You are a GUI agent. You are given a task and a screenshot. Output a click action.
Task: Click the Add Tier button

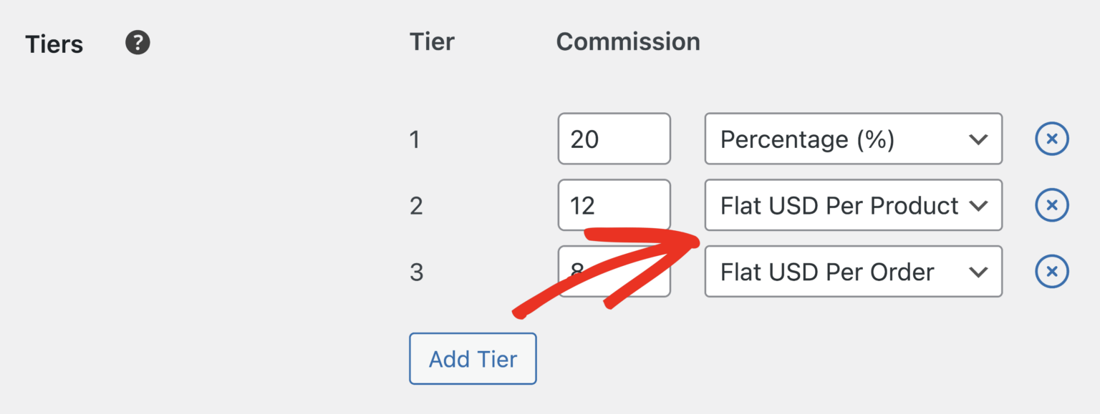472,358
